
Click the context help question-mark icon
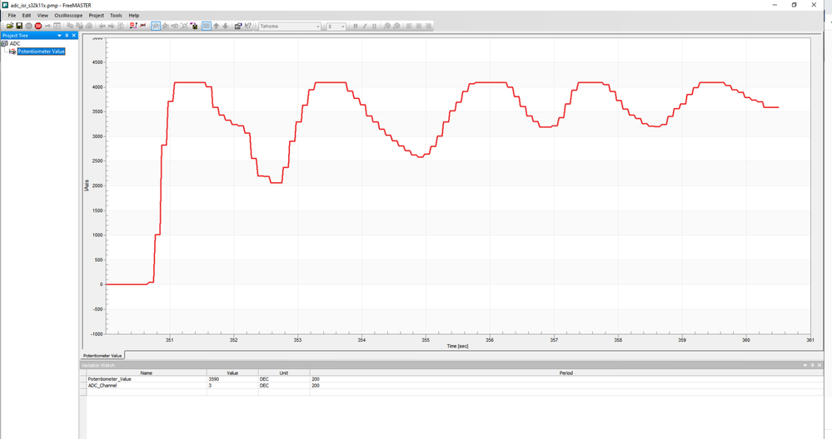248,26
